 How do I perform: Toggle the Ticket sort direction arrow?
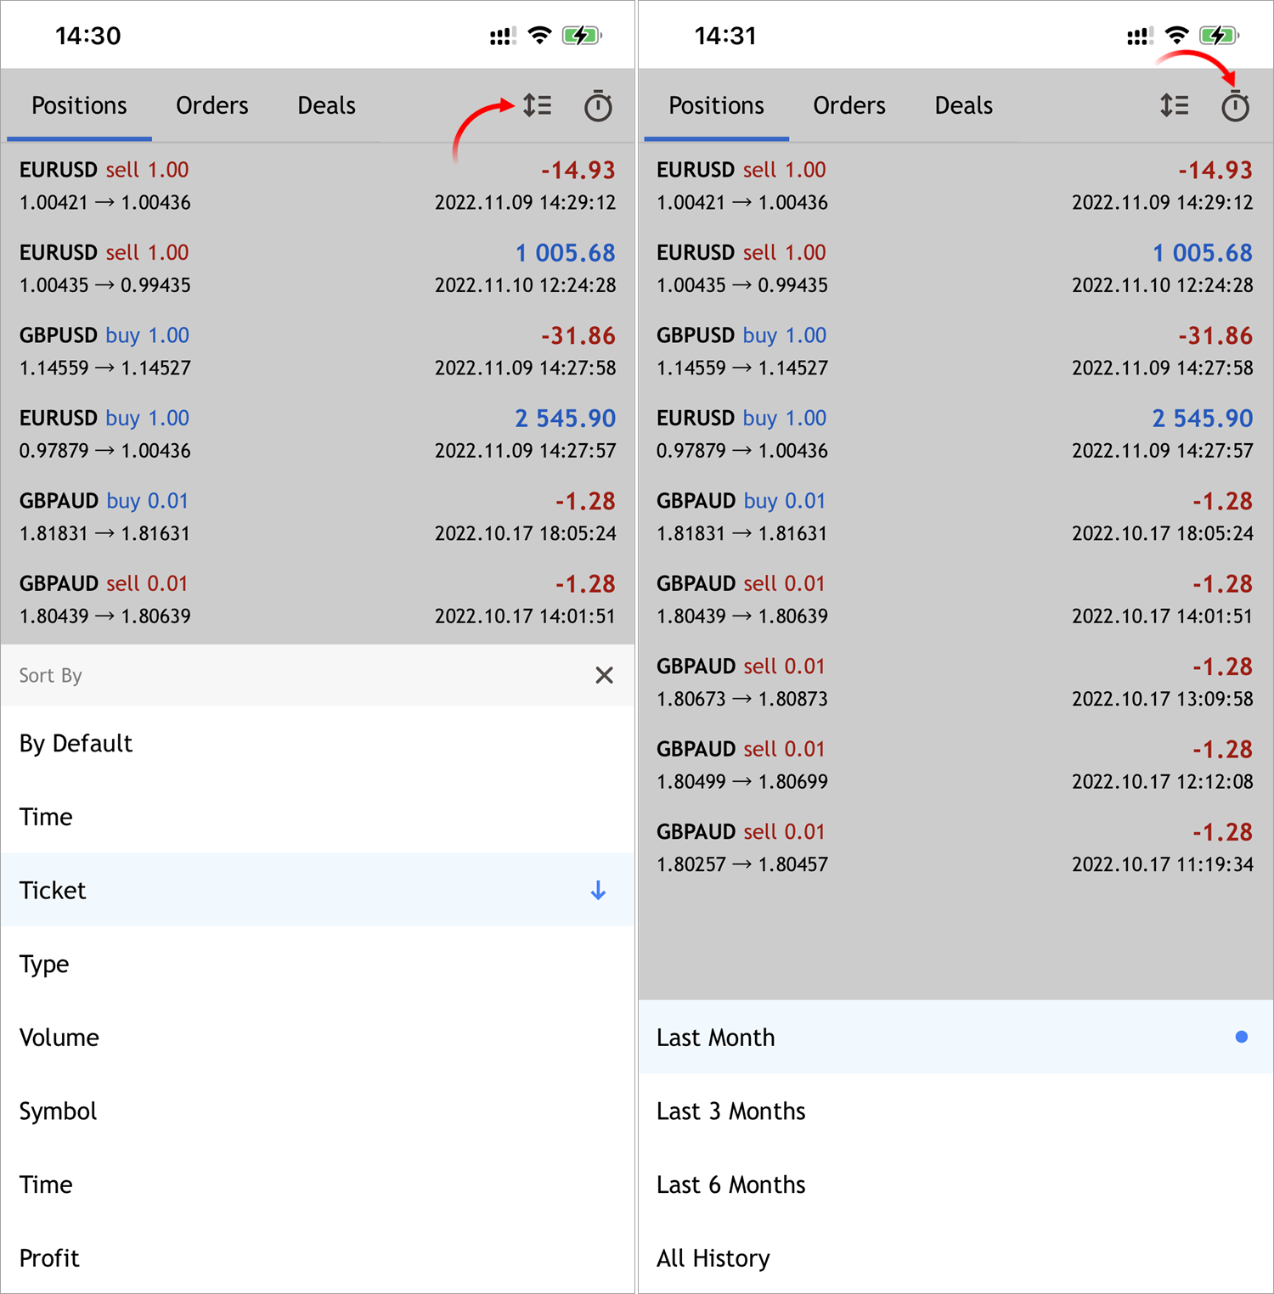598,890
